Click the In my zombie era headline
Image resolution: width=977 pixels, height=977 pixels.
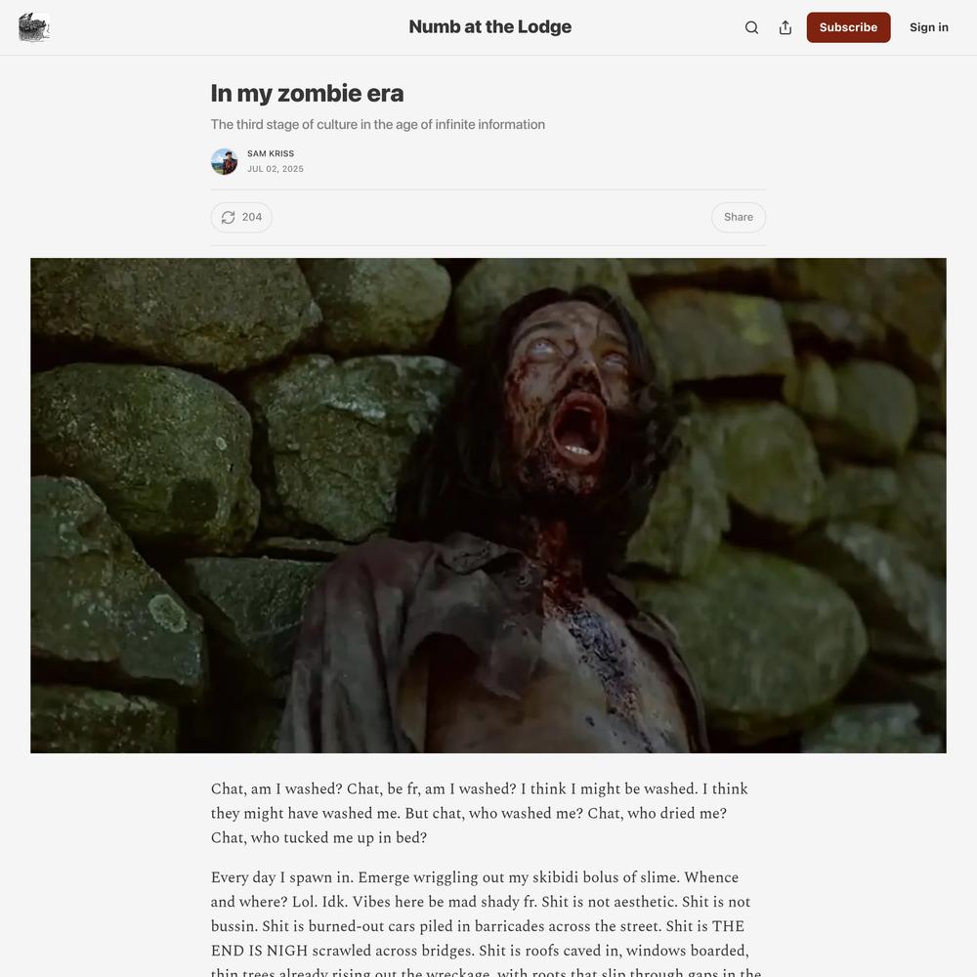(307, 94)
